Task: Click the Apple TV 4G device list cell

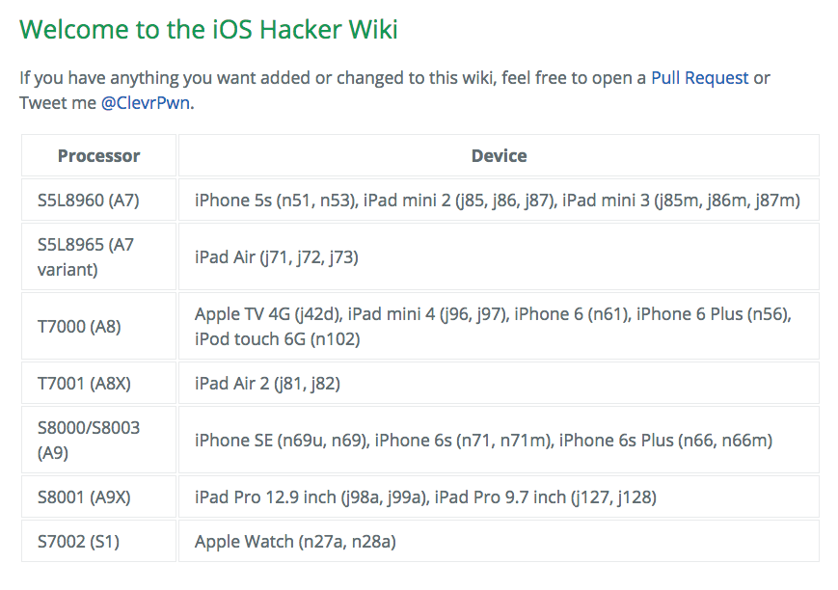Action: tap(493, 327)
